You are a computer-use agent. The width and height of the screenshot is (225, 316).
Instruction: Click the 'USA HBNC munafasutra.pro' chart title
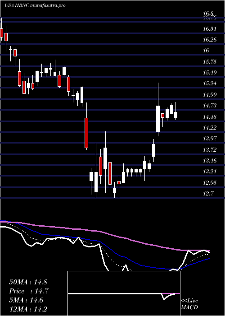coord(35,5)
